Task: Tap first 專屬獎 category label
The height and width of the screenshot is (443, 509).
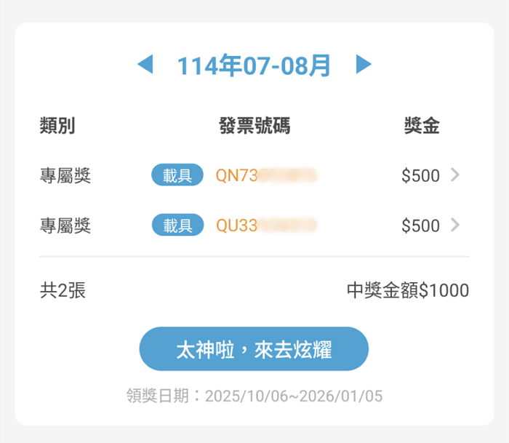Action: (x=65, y=175)
